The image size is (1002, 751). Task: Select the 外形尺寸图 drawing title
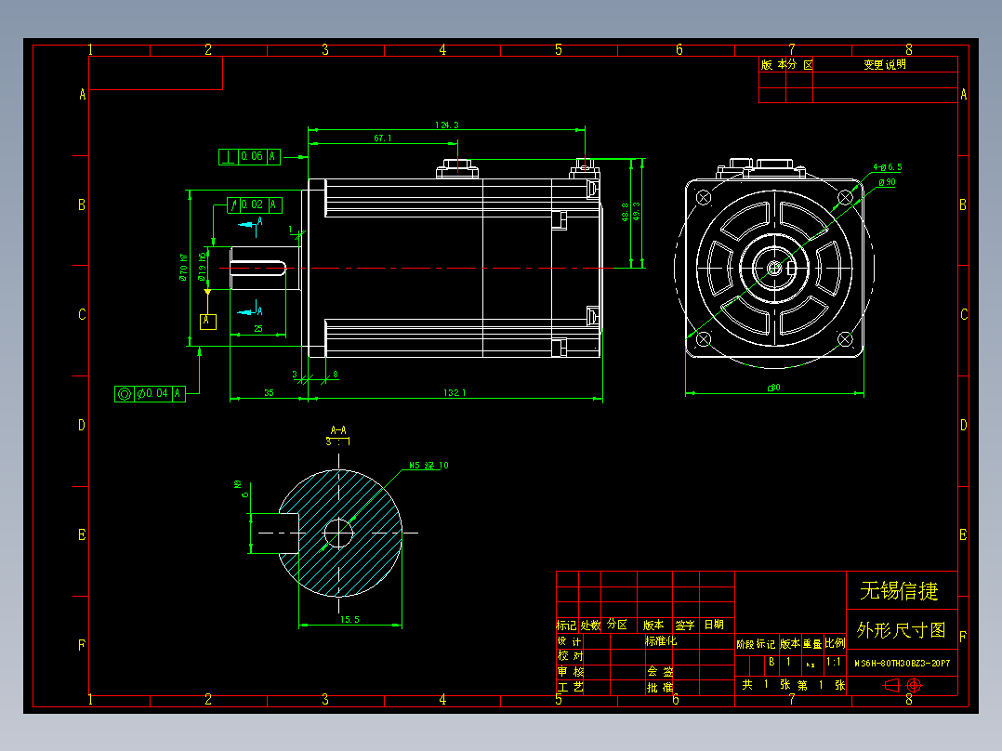pyautogui.click(x=900, y=628)
